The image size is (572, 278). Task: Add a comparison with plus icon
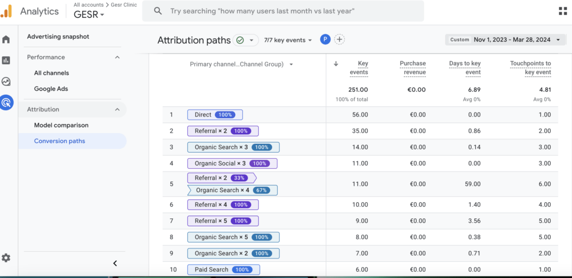point(340,40)
